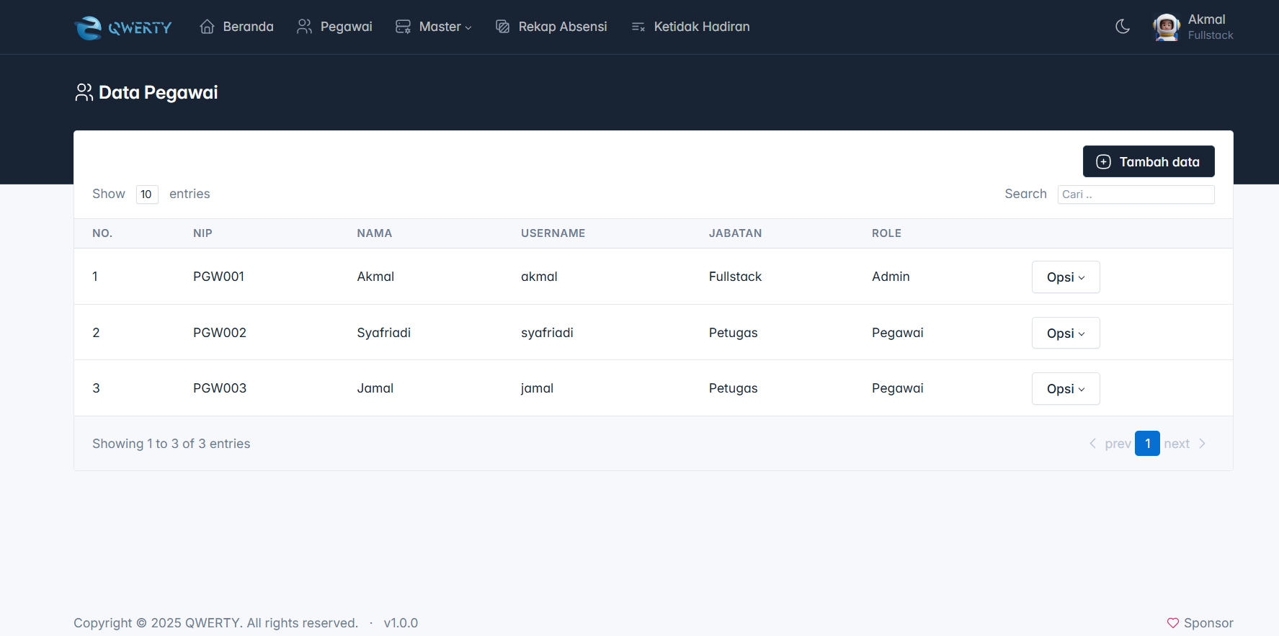Click the Tambah data button

[1149, 161]
